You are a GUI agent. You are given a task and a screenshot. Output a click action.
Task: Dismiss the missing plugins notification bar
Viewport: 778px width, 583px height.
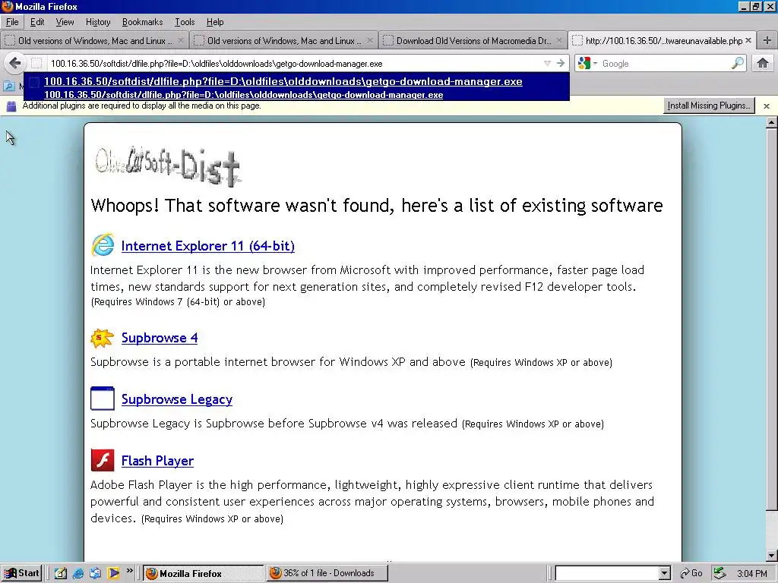point(767,106)
